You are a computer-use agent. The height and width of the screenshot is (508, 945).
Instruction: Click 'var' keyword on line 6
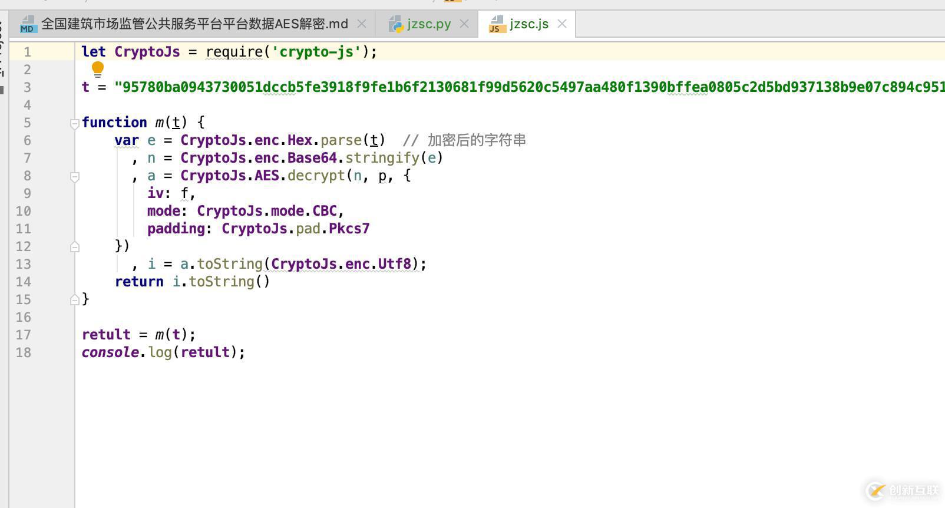[x=127, y=140]
